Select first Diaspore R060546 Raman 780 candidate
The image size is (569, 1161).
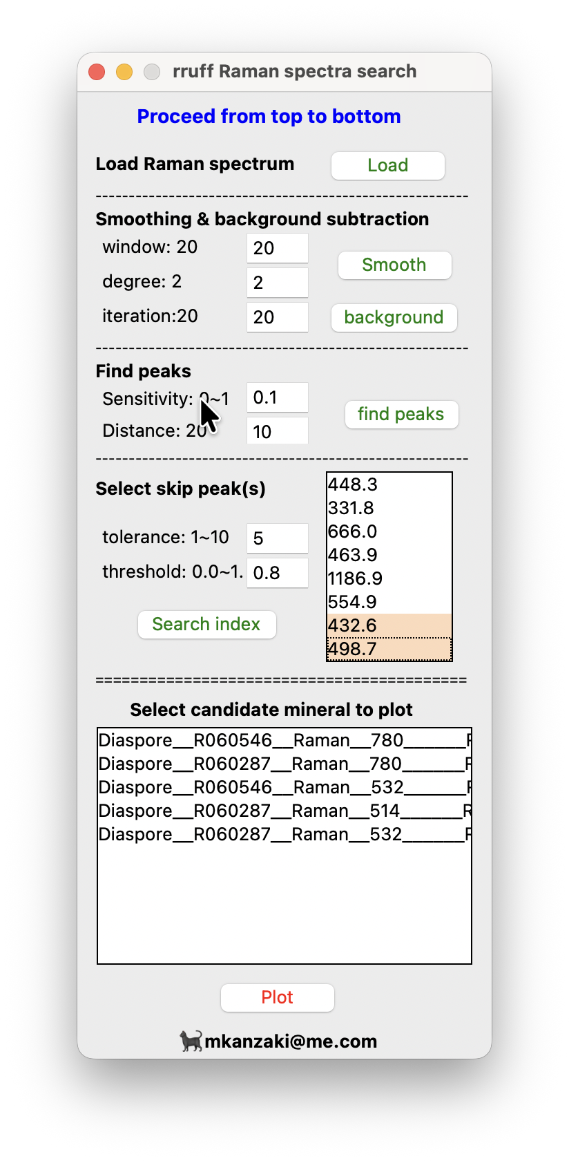[x=283, y=741]
